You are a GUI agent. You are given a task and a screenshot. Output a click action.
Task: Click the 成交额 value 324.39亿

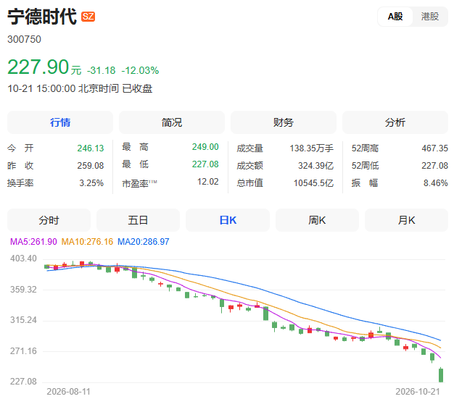(316, 166)
